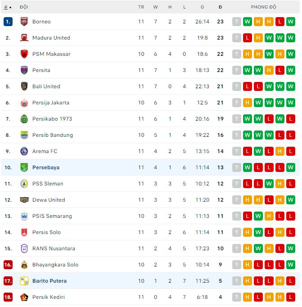This screenshot has width=302, height=307.
Task: Click the PSM Makassar crest icon
Action: [24, 54]
